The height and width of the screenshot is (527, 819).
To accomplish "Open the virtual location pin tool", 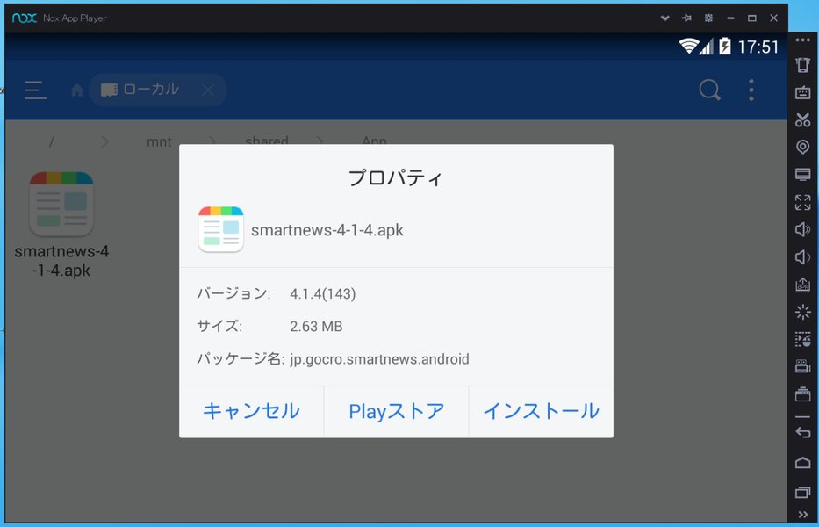I will pyautogui.click(x=803, y=147).
